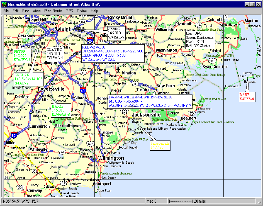Click the Whiteville city label
This screenshot has height=206, width=263.
click(x=39, y=149)
